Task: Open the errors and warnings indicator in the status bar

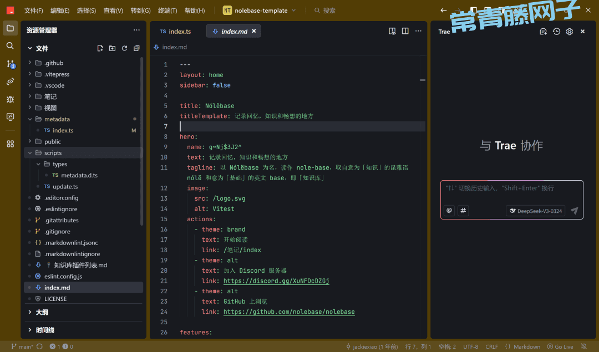Action: pos(61,346)
